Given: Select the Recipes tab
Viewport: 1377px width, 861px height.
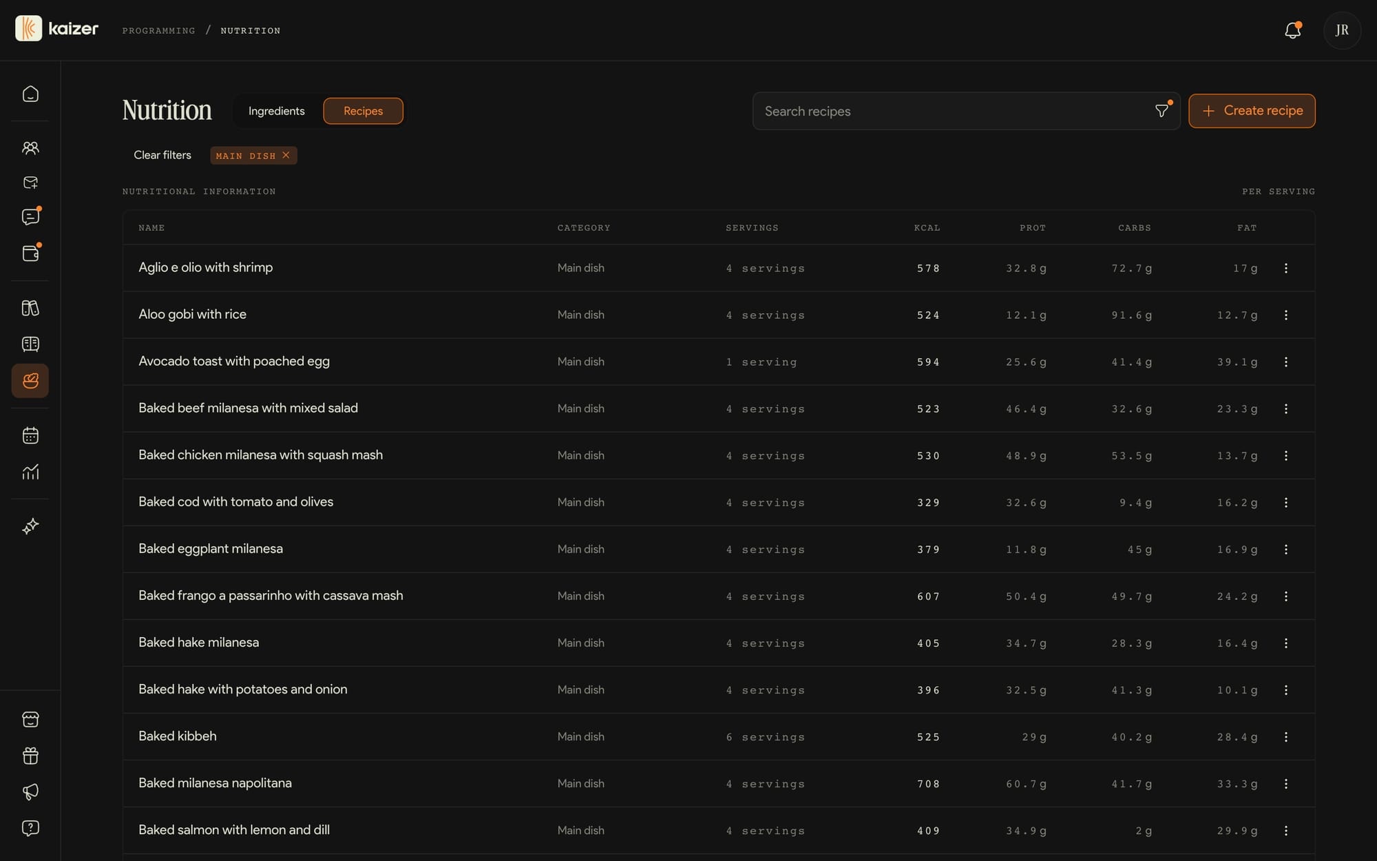Looking at the screenshot, I should (x=363, y=111).
